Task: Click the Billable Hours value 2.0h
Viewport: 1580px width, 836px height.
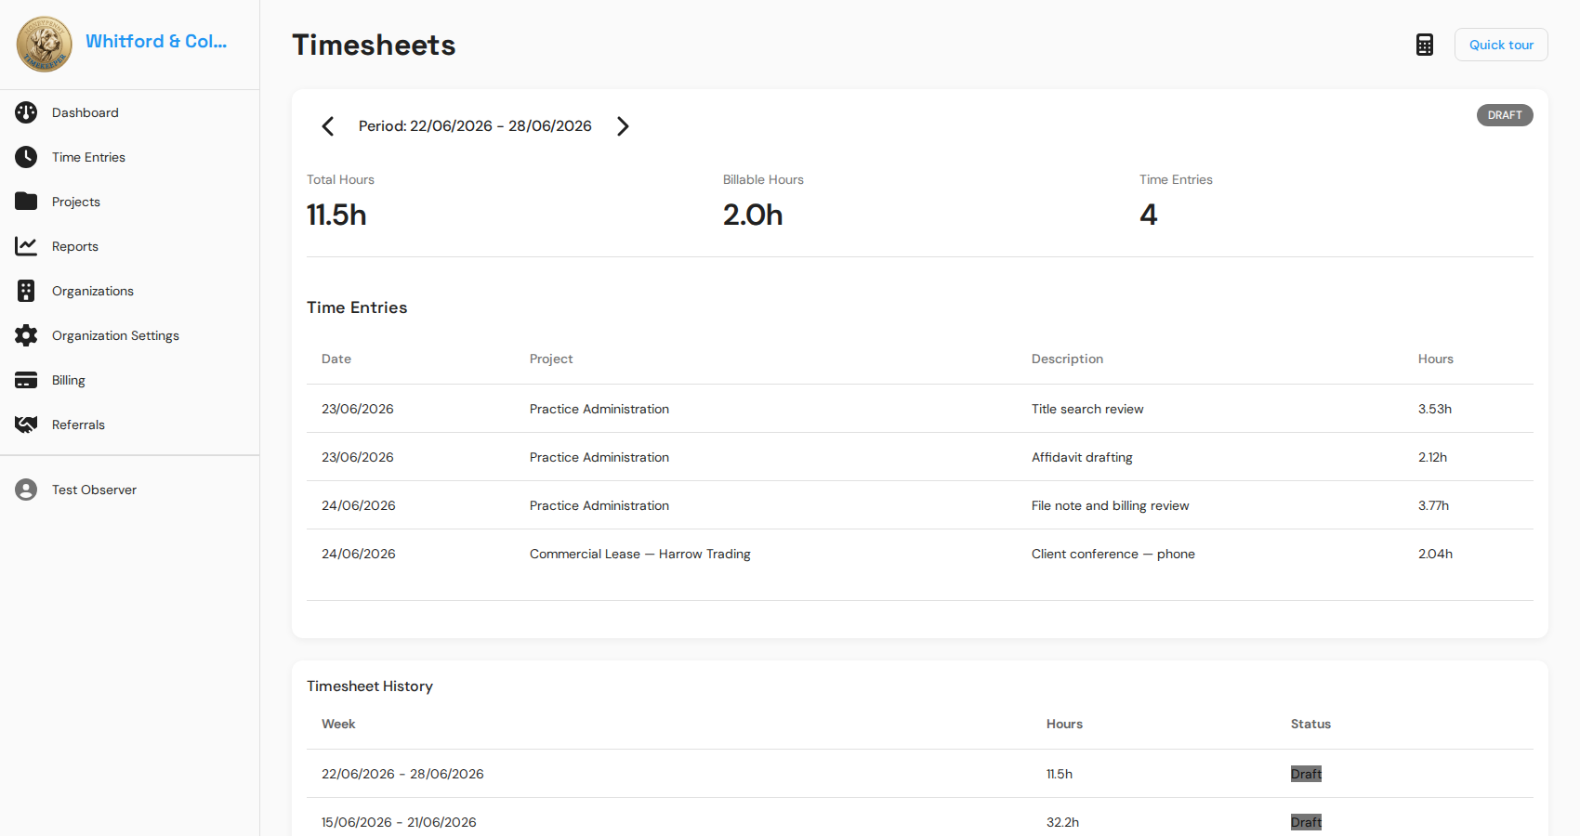Action: (x=753, y=215)
